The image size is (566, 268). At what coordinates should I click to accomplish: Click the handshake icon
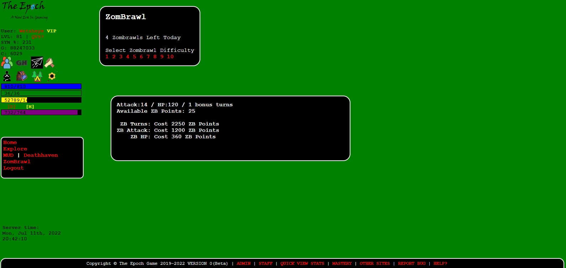[49, 63]
